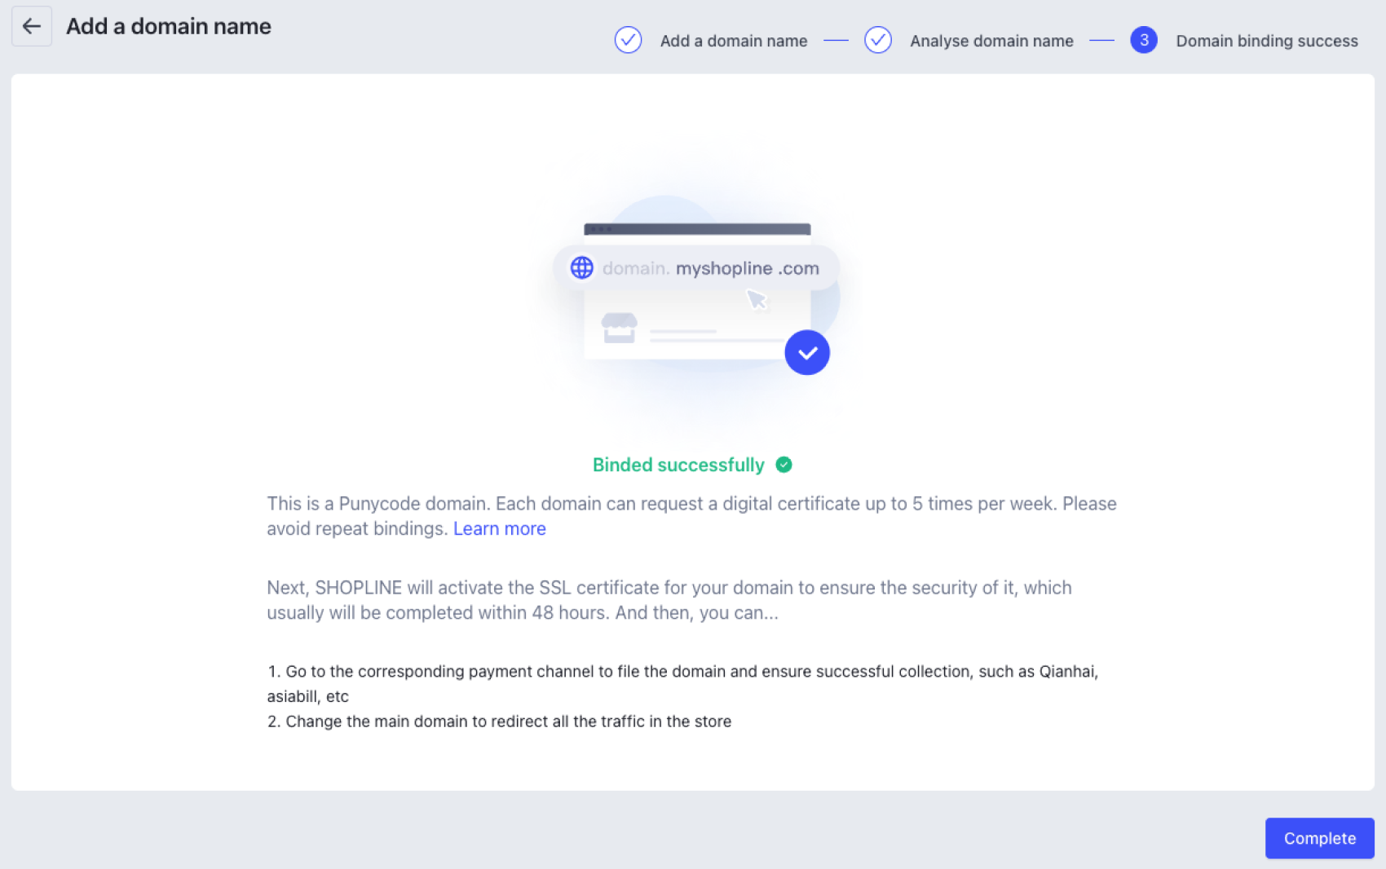Image resolution: width=1386 pixels, height=869 pixels.
Task: Click the globe icon in the illustration
Action: point(581,267)
